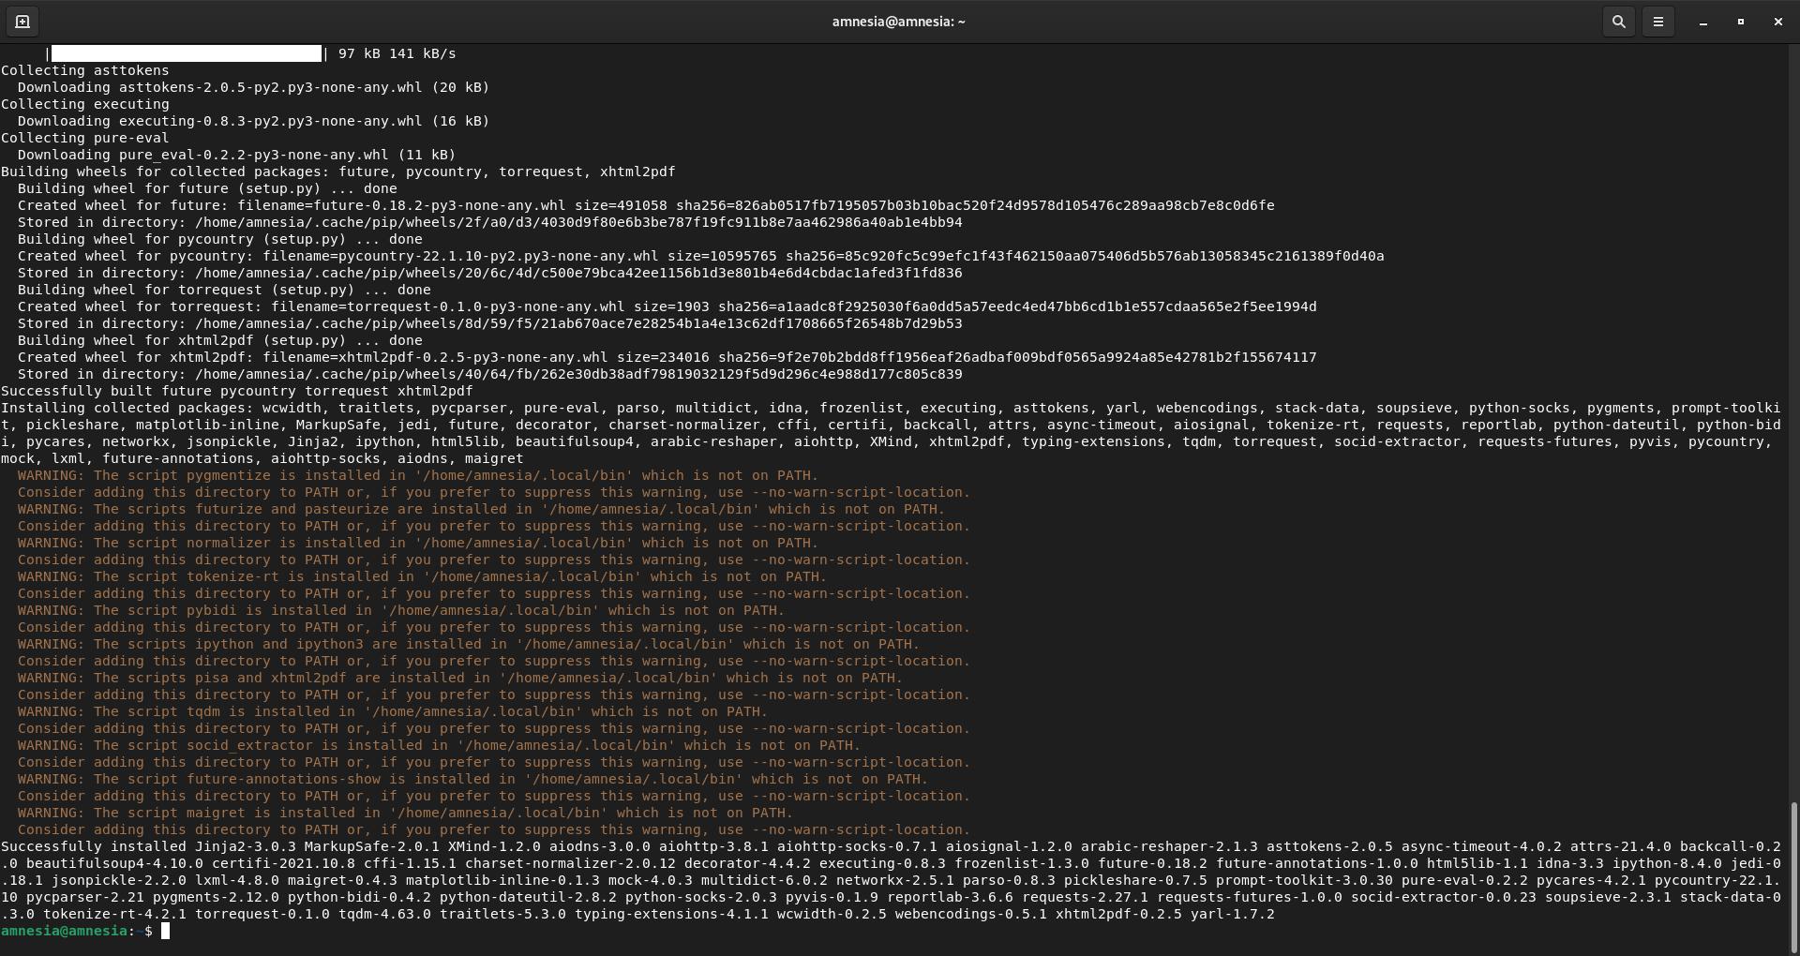Click 'Created wheel for torrequest' line
This screenshot has width=1800, height=956.
point(667,306)
